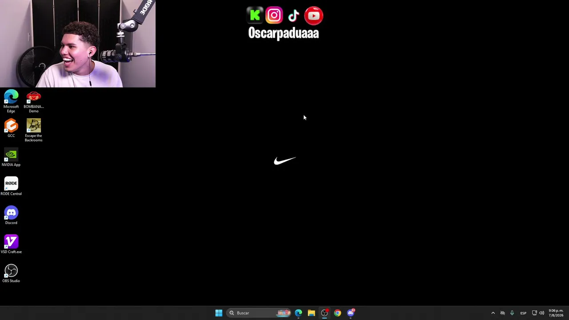
Task: Open the clock and date 9:06 p. m.
Action: pyautogui.click(x=556, y=313)
